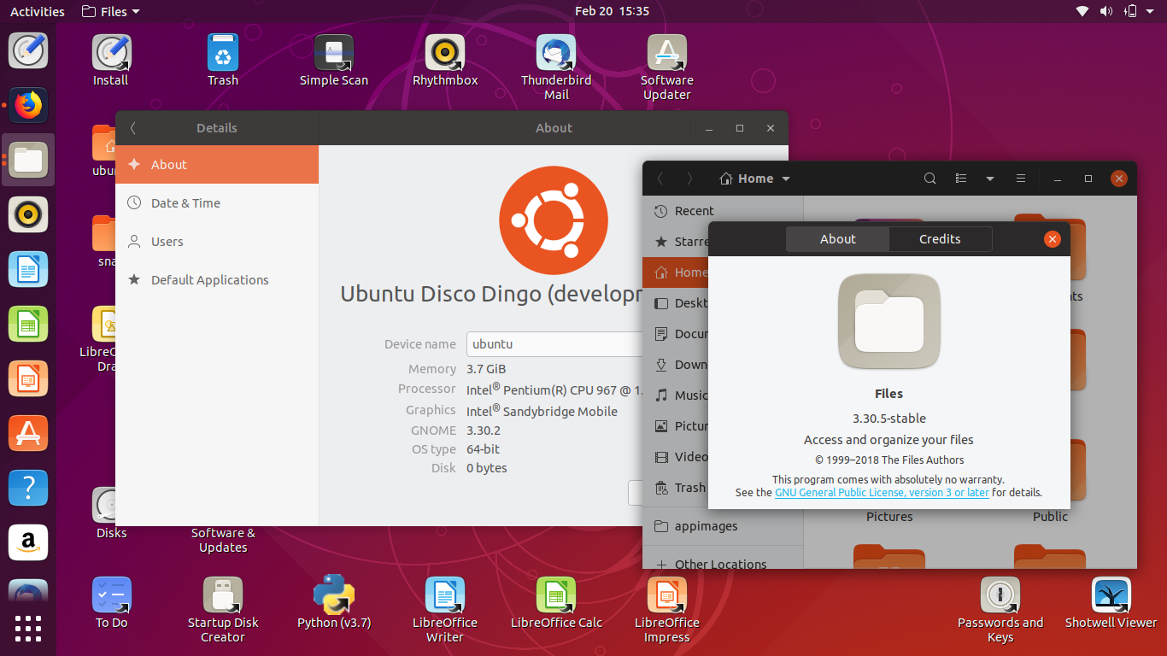1167x656 pixels.
Task: Open the Files hamburger menu
Action: click(1020, 179)
